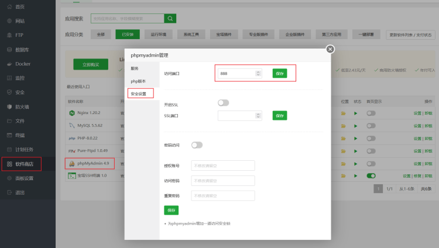Click the 防火墙 icon in sidebar
This screenshot has width=439, height=248.
(9, 106)
